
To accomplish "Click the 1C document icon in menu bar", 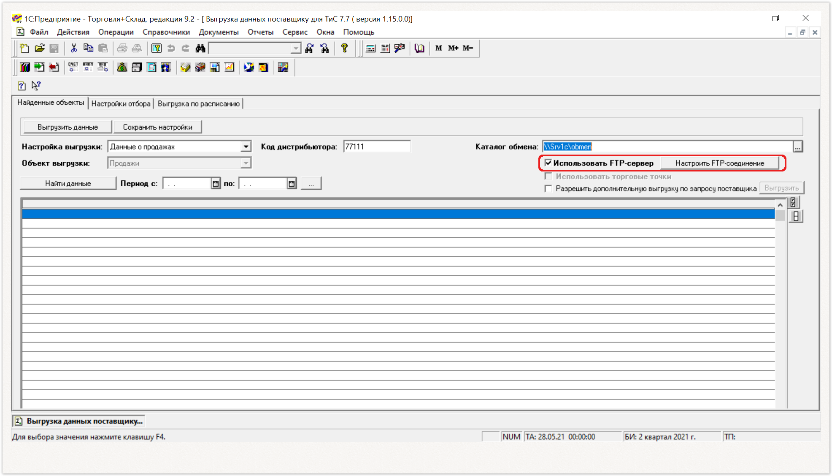I will pos(20,32).
